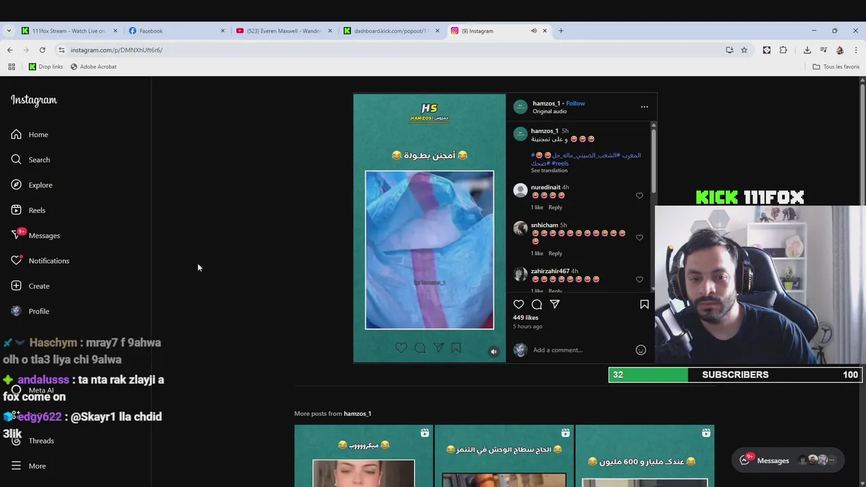Open Chrome three-dot menu
Viewport: 866px width, 487px height.
[856, 50]
